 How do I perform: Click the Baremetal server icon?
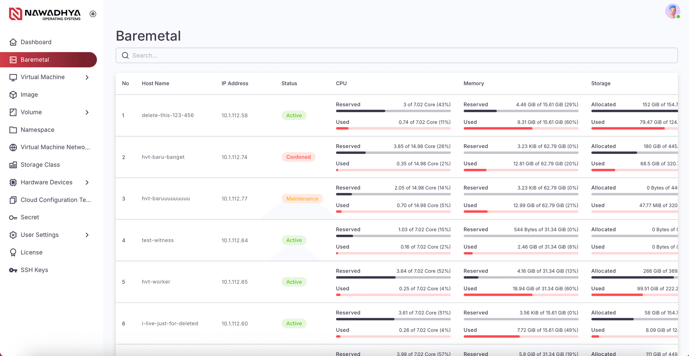point(13,60)
